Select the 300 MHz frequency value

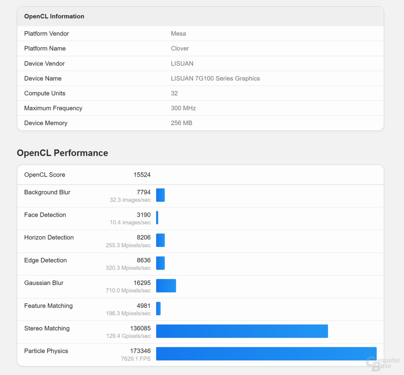pyautogui.click(x=183, y=108)
